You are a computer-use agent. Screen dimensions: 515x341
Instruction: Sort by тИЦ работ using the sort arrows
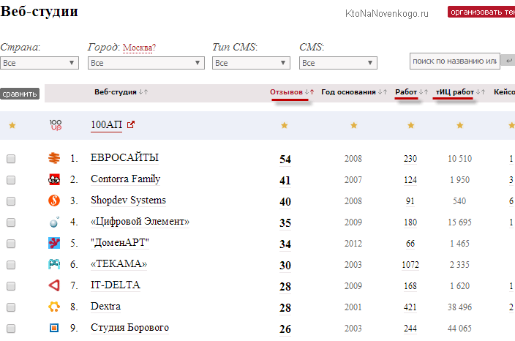[481, 92]
